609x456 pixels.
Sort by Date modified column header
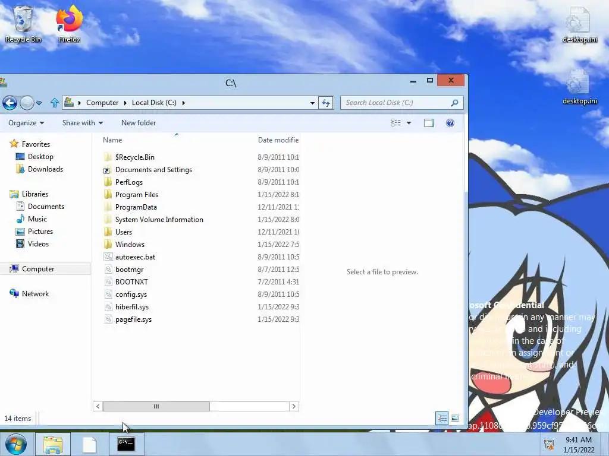[278, 140]
